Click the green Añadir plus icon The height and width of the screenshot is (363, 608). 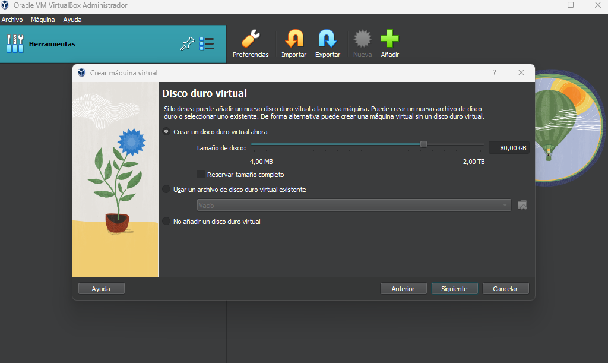click(389, 39)
